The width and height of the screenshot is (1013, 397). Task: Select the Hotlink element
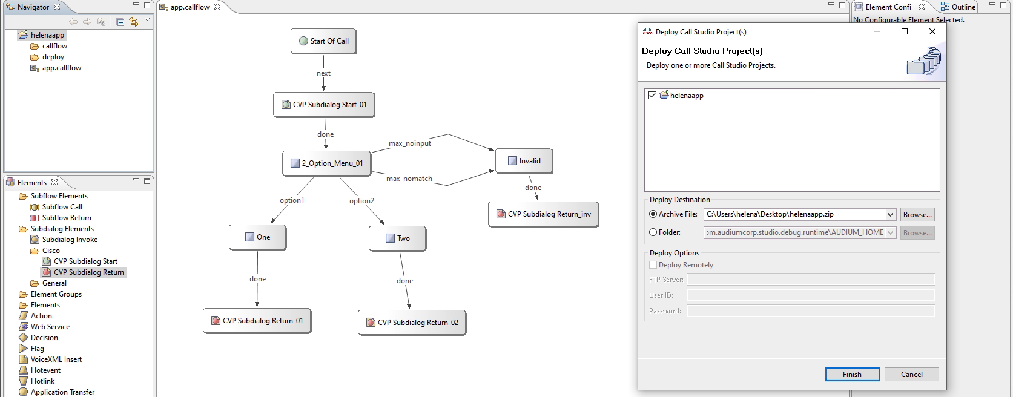click(36, 381)
